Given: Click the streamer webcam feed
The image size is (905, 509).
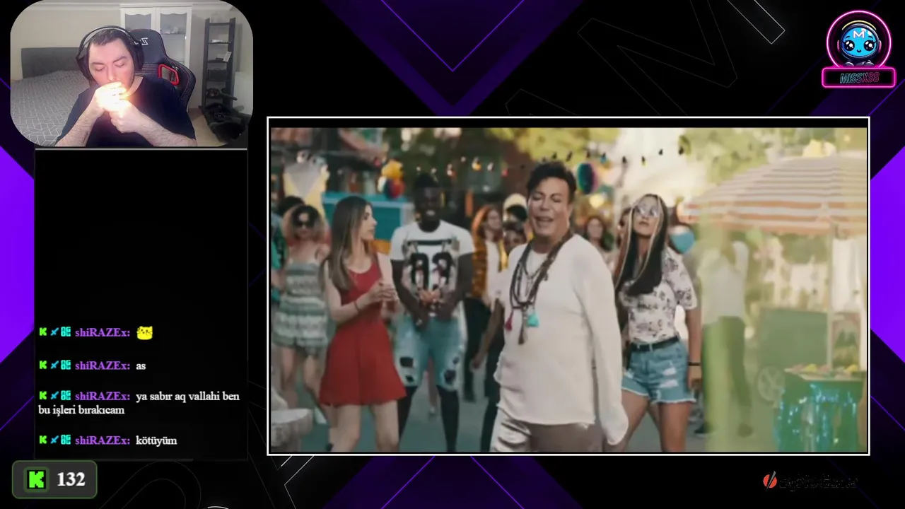Looking at the screenshot, I should (132, 74).
